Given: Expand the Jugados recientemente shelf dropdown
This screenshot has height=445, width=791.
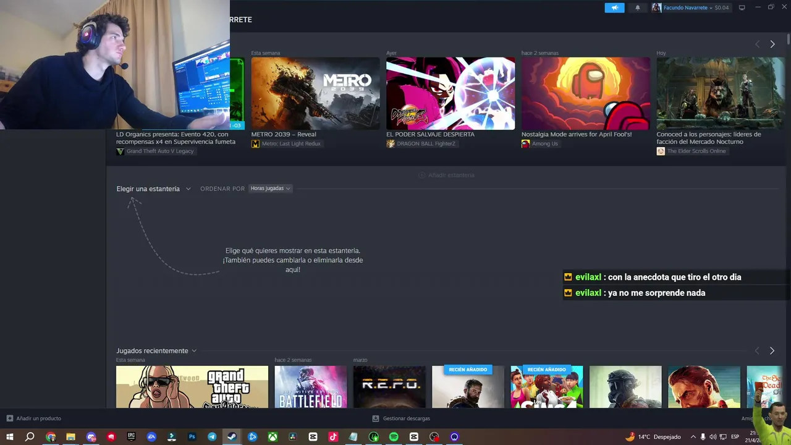Looking at the screenshot, I should pos(156,350).
